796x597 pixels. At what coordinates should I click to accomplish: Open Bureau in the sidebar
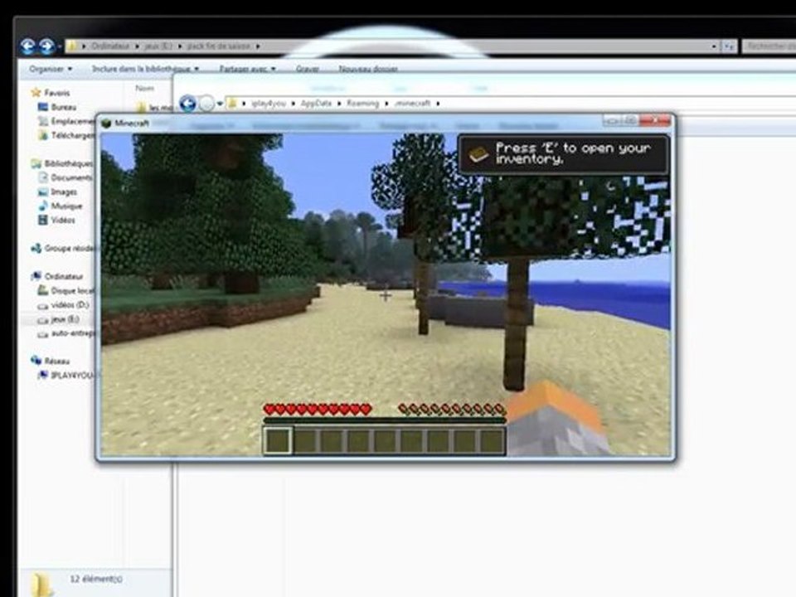[64, 107]
